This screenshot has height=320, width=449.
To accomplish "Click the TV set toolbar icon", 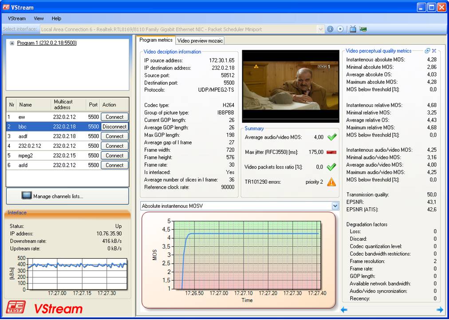I will pos(353,29).
